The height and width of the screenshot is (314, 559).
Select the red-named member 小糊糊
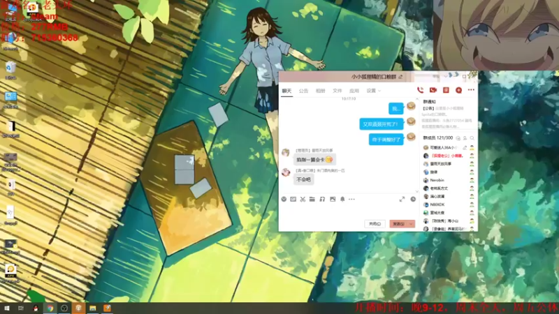pos(448,156)
